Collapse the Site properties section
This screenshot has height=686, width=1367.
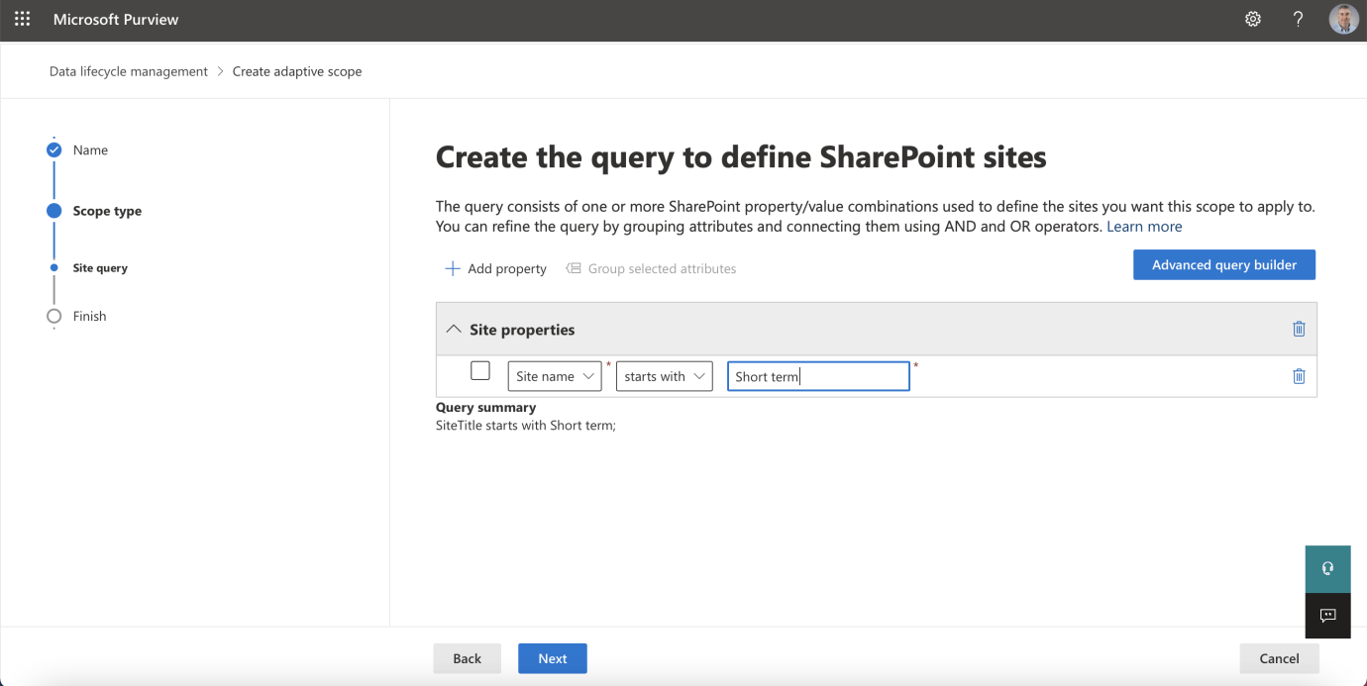(454, 330)
